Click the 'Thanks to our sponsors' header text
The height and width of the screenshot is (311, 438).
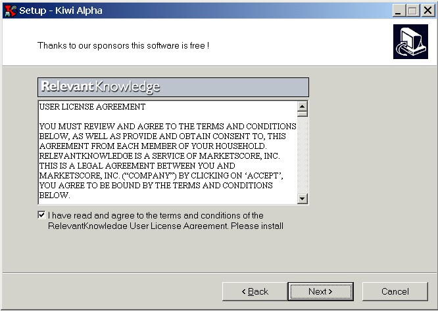tap(123, 45)
